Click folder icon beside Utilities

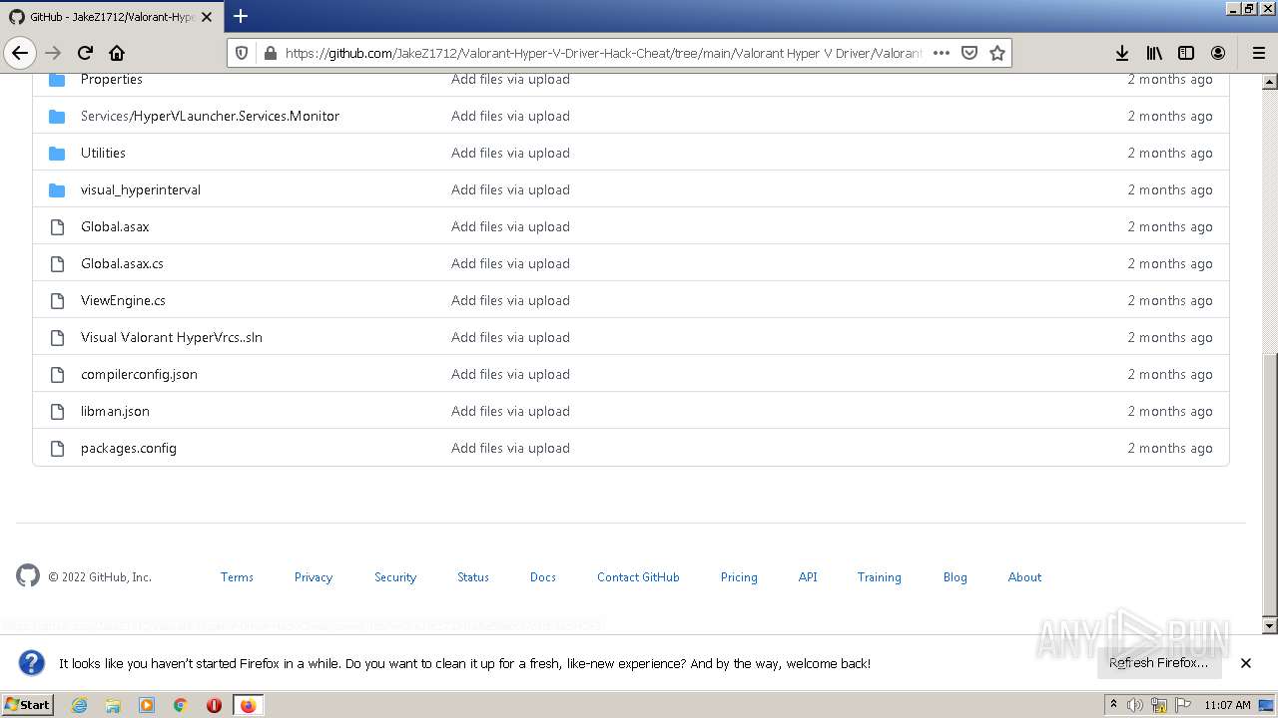coord(57,153)
